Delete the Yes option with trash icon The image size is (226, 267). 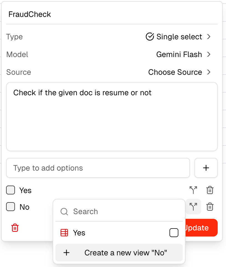tap(210, 190)
